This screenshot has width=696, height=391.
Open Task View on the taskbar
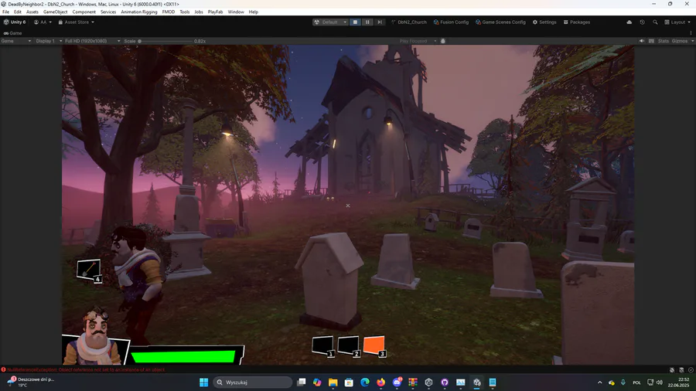point(302,382)
